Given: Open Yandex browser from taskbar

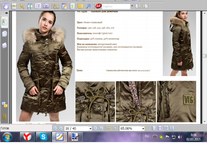Looking at the screenshot, I should 27,137.
